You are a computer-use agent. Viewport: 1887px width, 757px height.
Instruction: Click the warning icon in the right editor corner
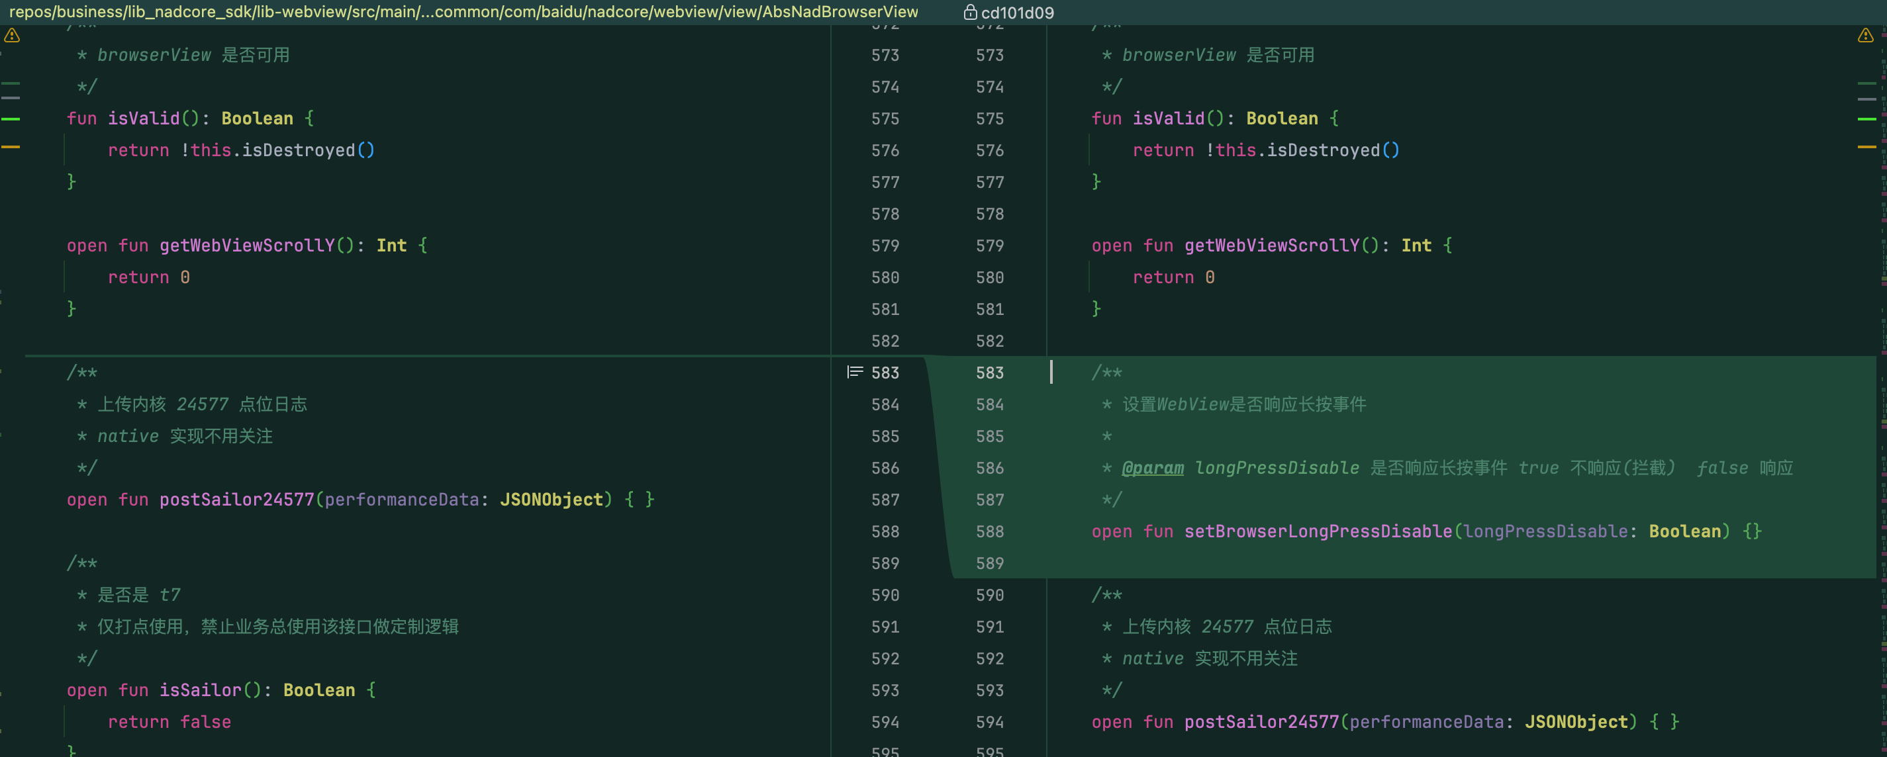click(1865, 35)
